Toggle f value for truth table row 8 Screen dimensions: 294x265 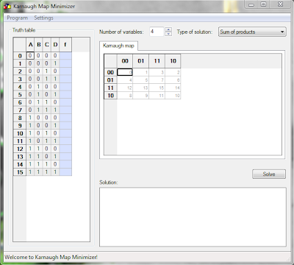[x=65, y=118]
